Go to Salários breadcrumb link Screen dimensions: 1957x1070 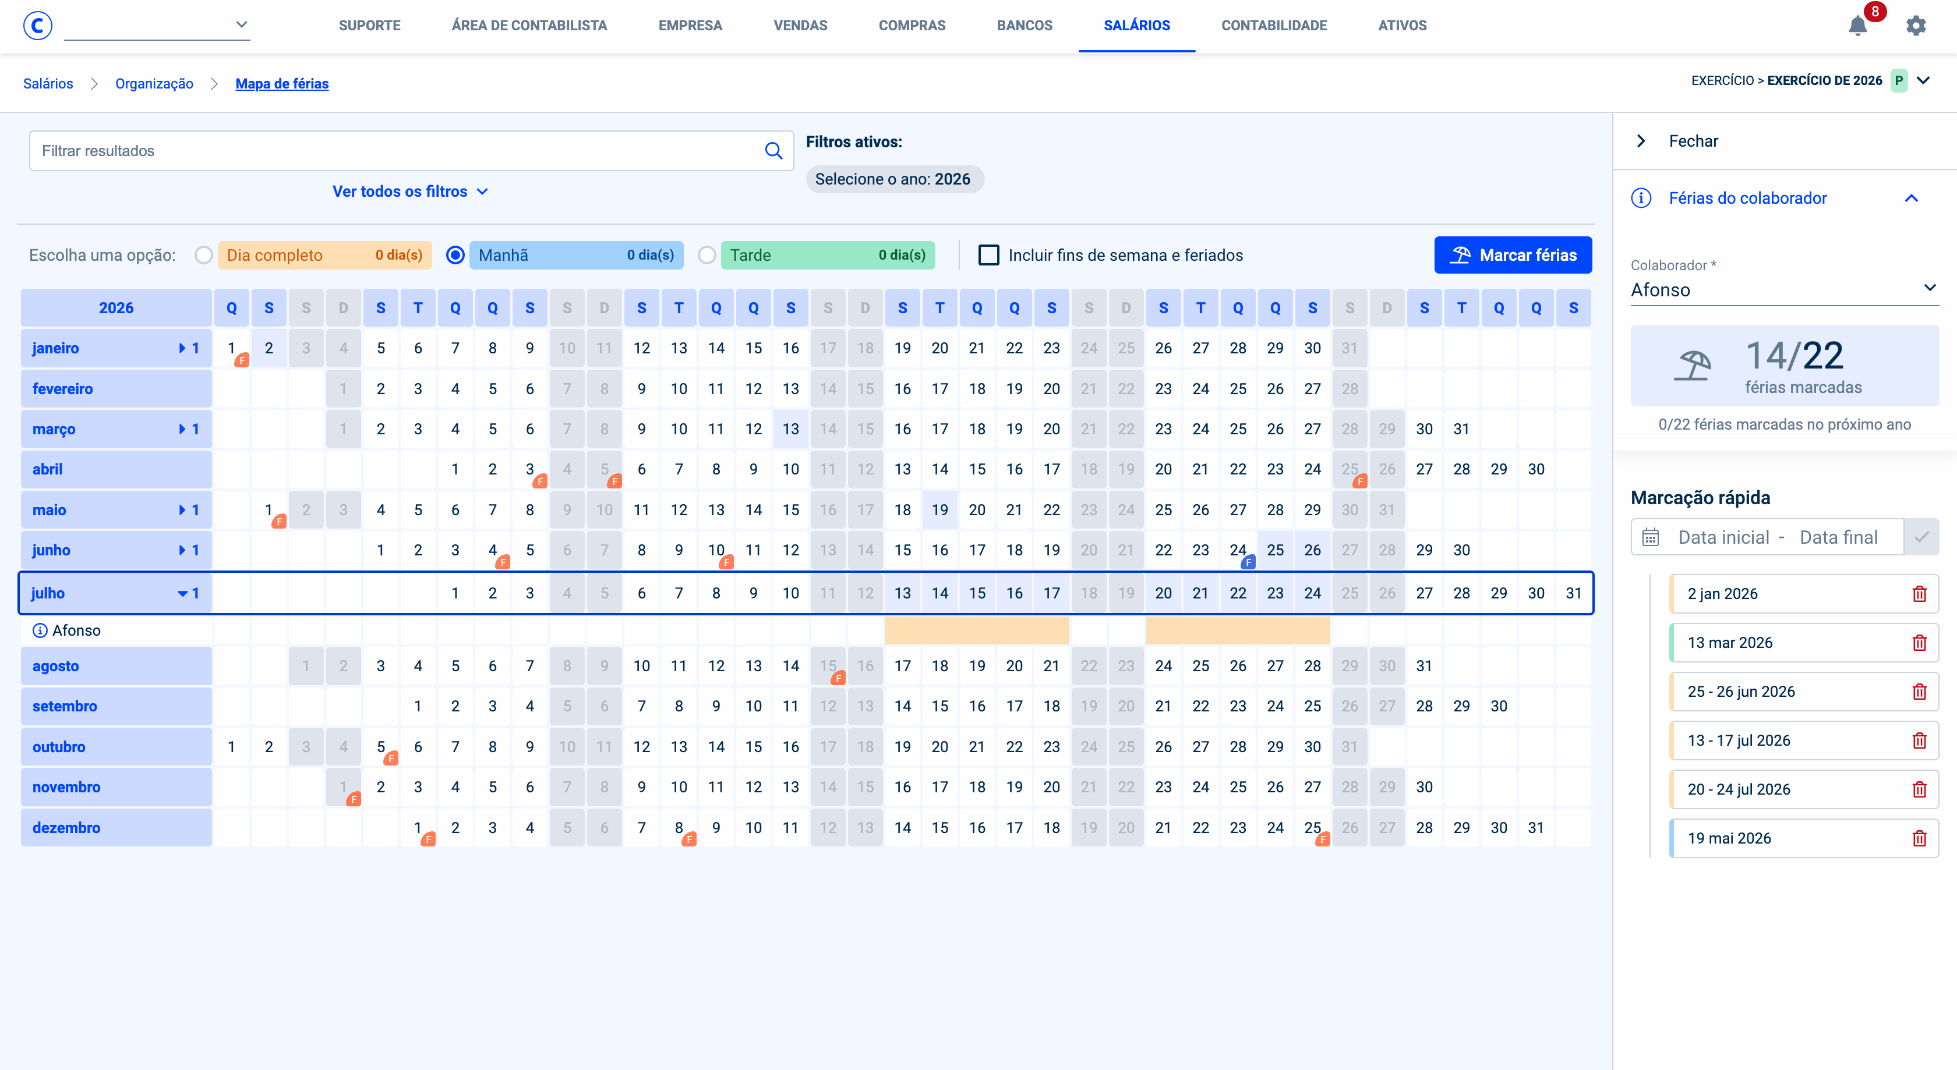[48, 83]
